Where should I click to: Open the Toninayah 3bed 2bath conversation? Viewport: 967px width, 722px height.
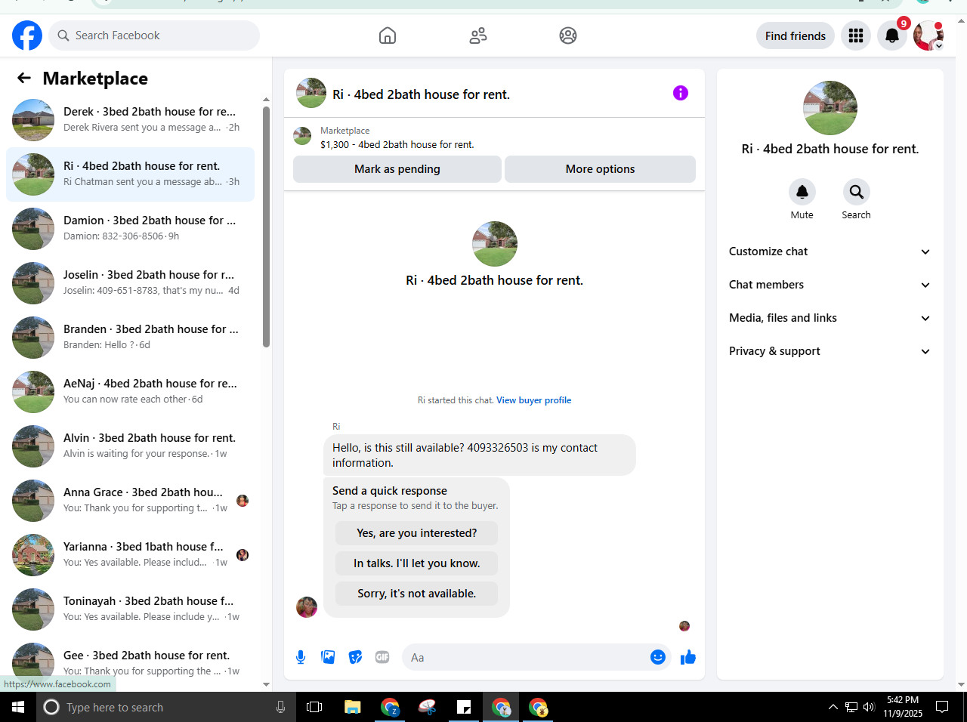tap(130, 609)
